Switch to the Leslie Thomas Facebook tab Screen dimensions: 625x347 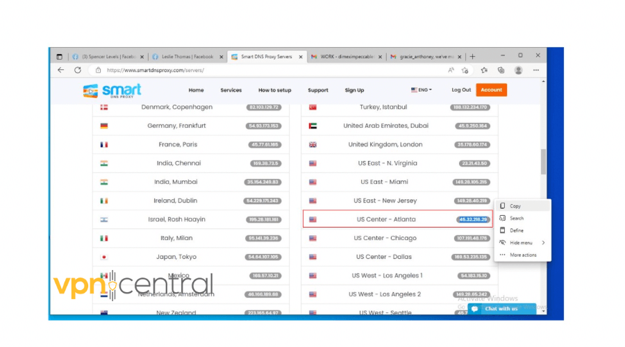tap(183, 56)
